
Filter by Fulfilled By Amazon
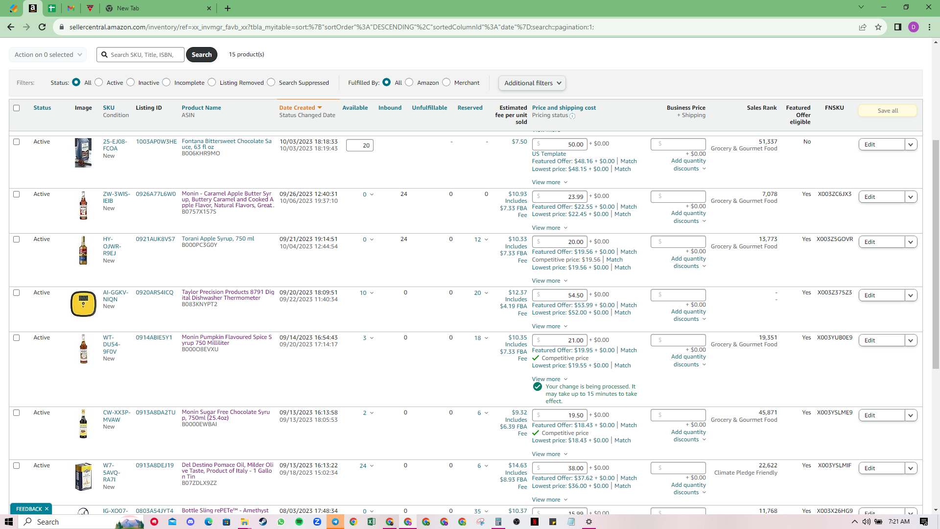click(409, 82)
